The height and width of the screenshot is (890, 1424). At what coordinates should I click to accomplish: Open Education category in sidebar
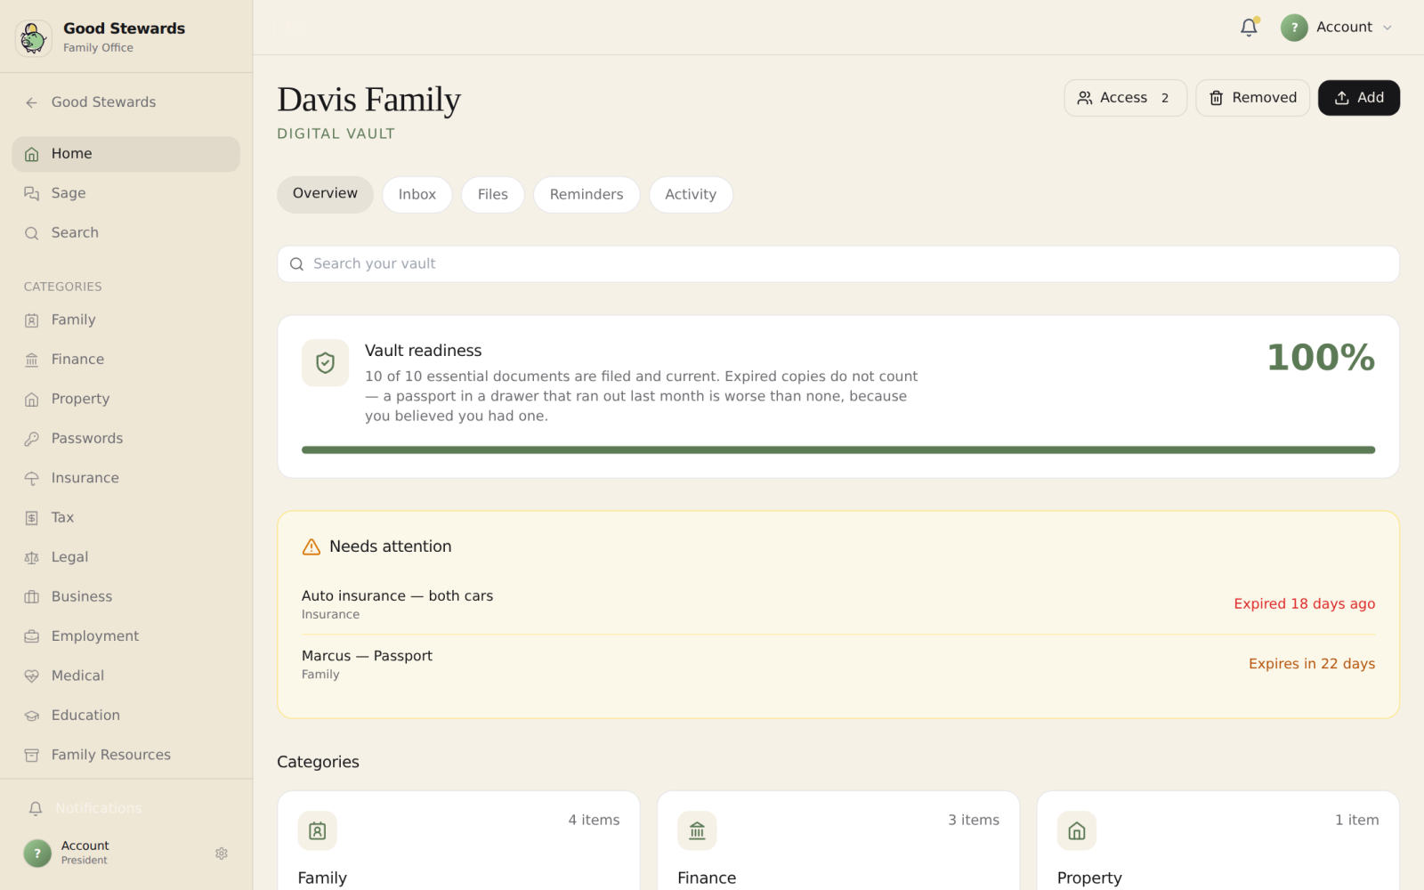125,716
